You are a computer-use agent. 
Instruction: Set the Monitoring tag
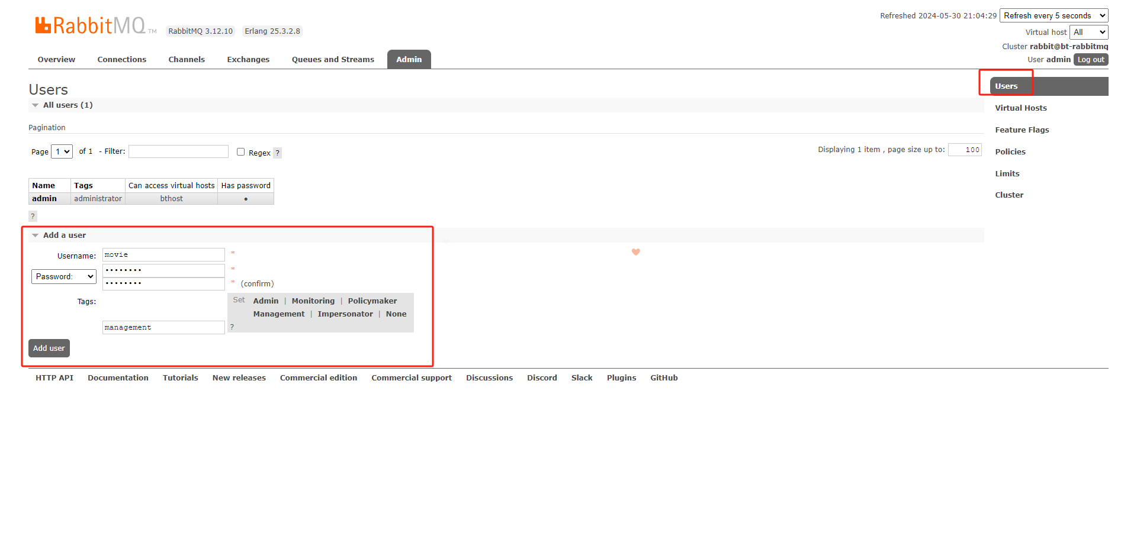[x=313, y=301]
